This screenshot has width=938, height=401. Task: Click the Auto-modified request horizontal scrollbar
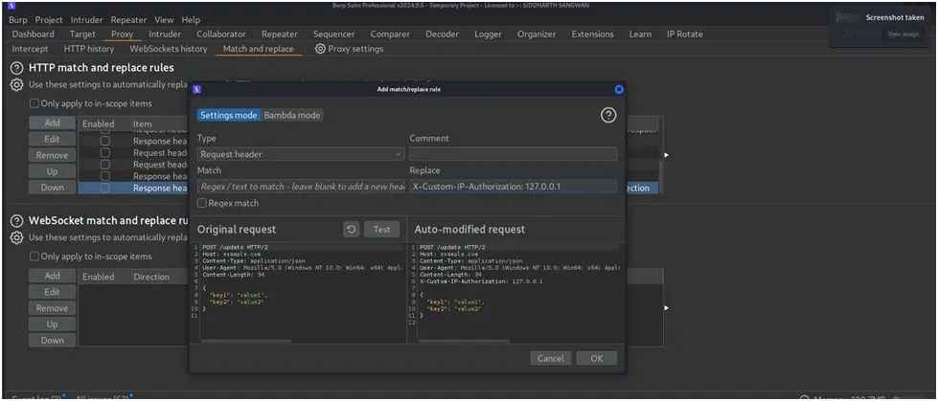coord(464,342)
